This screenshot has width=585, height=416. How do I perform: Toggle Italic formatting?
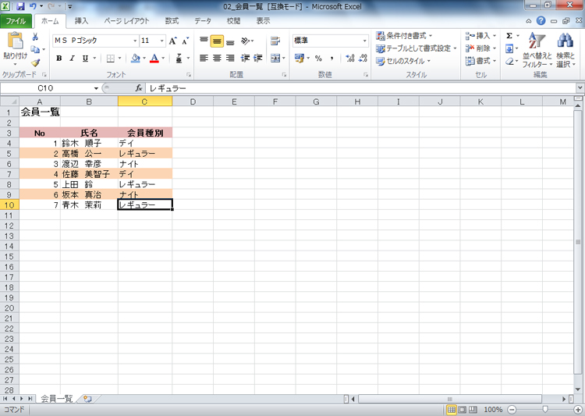[72, 59]
